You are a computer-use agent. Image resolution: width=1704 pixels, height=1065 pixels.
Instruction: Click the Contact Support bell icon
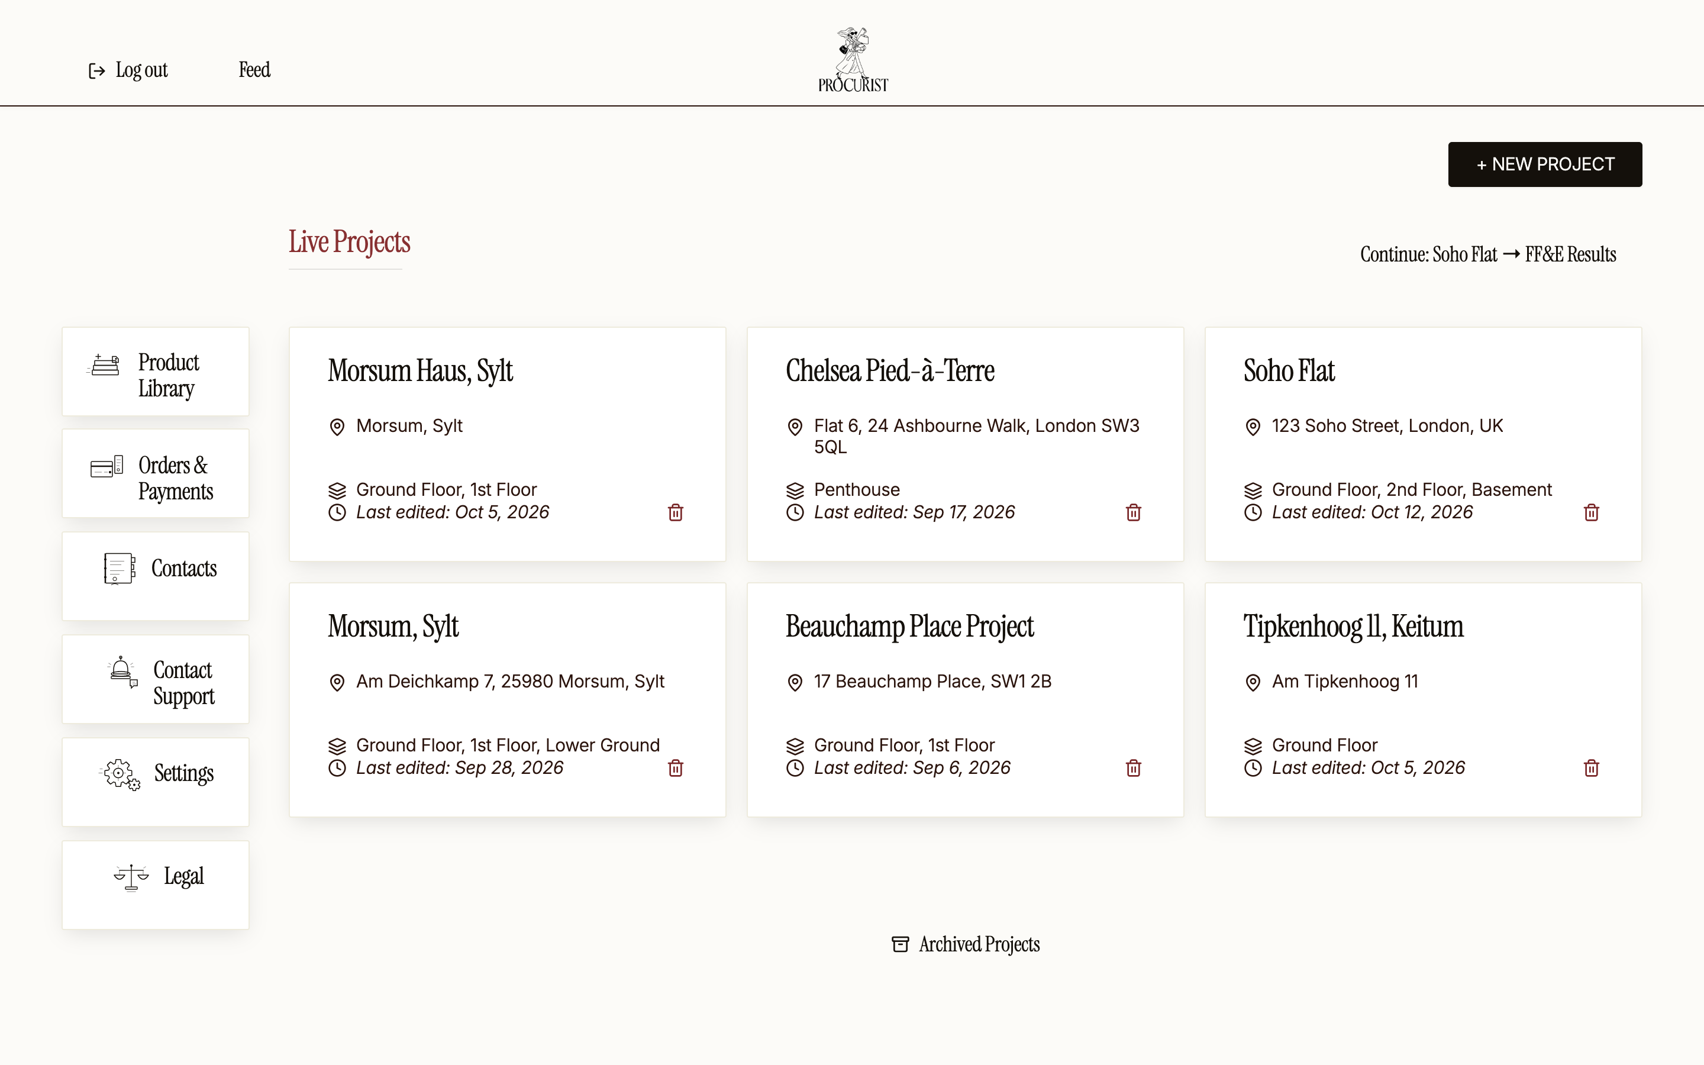click(x=122, y=672)
